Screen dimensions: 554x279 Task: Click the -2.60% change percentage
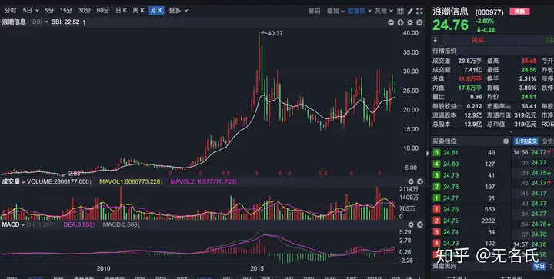point(485,22)
